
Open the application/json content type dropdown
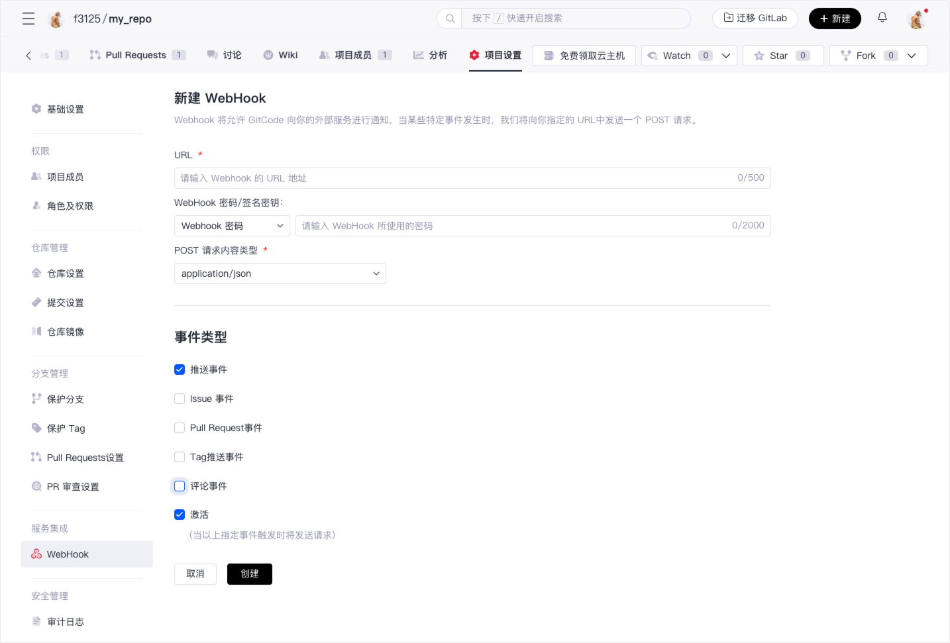tap(280, 273)
